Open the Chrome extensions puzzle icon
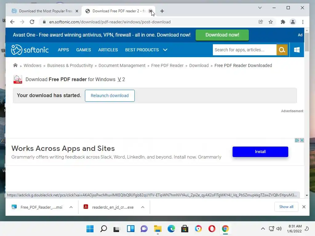Screen dimensions: 315x236 pyautogui.click(x=283, y=22)
